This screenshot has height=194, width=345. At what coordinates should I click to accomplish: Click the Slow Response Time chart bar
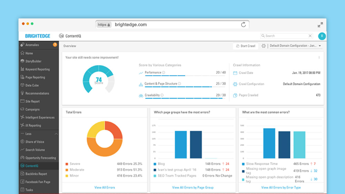(x=269, y=143)
